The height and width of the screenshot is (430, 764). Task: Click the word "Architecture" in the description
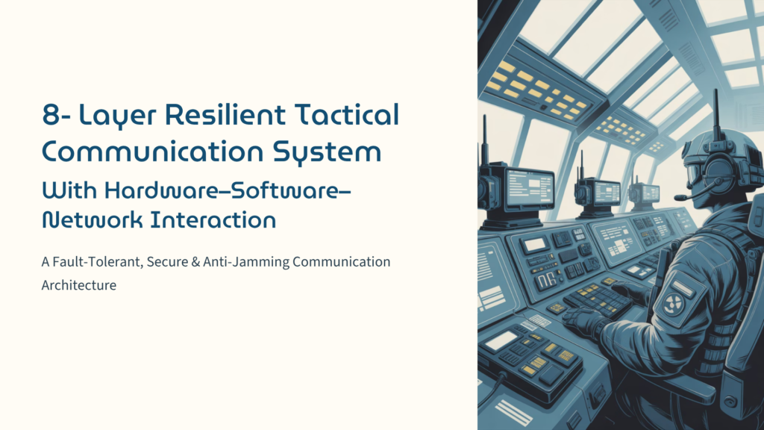79,285
